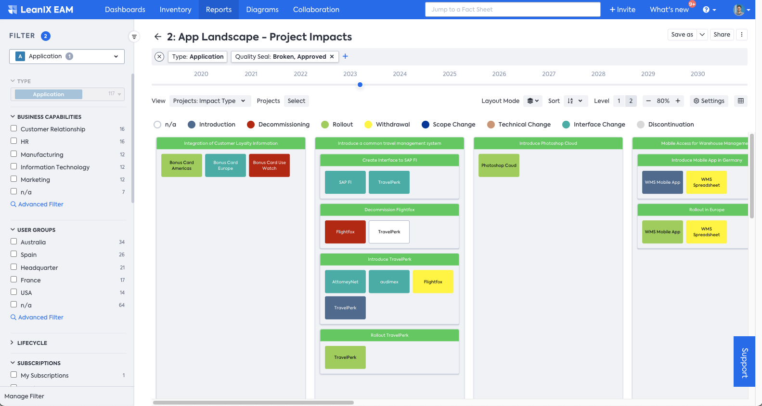Click the Share button
The width and height of the screenshot is (762, 406).
pos(722,35)
